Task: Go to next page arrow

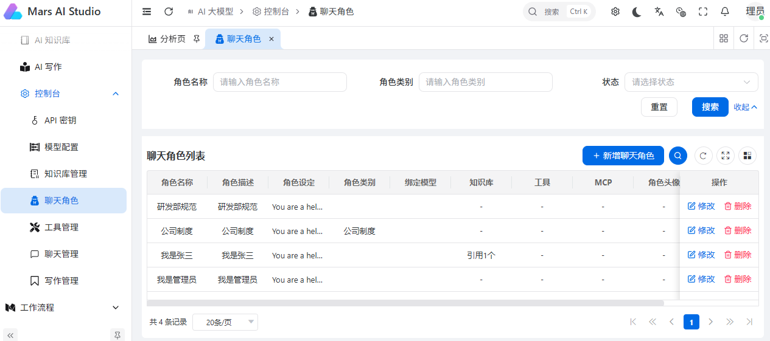Action: [x=710, y=322]
